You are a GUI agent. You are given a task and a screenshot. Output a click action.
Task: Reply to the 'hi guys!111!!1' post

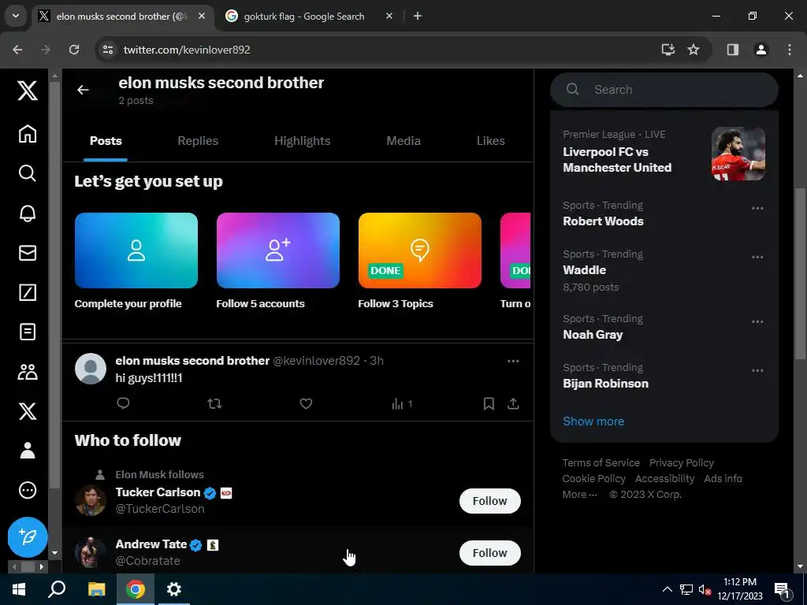[123, 404]
